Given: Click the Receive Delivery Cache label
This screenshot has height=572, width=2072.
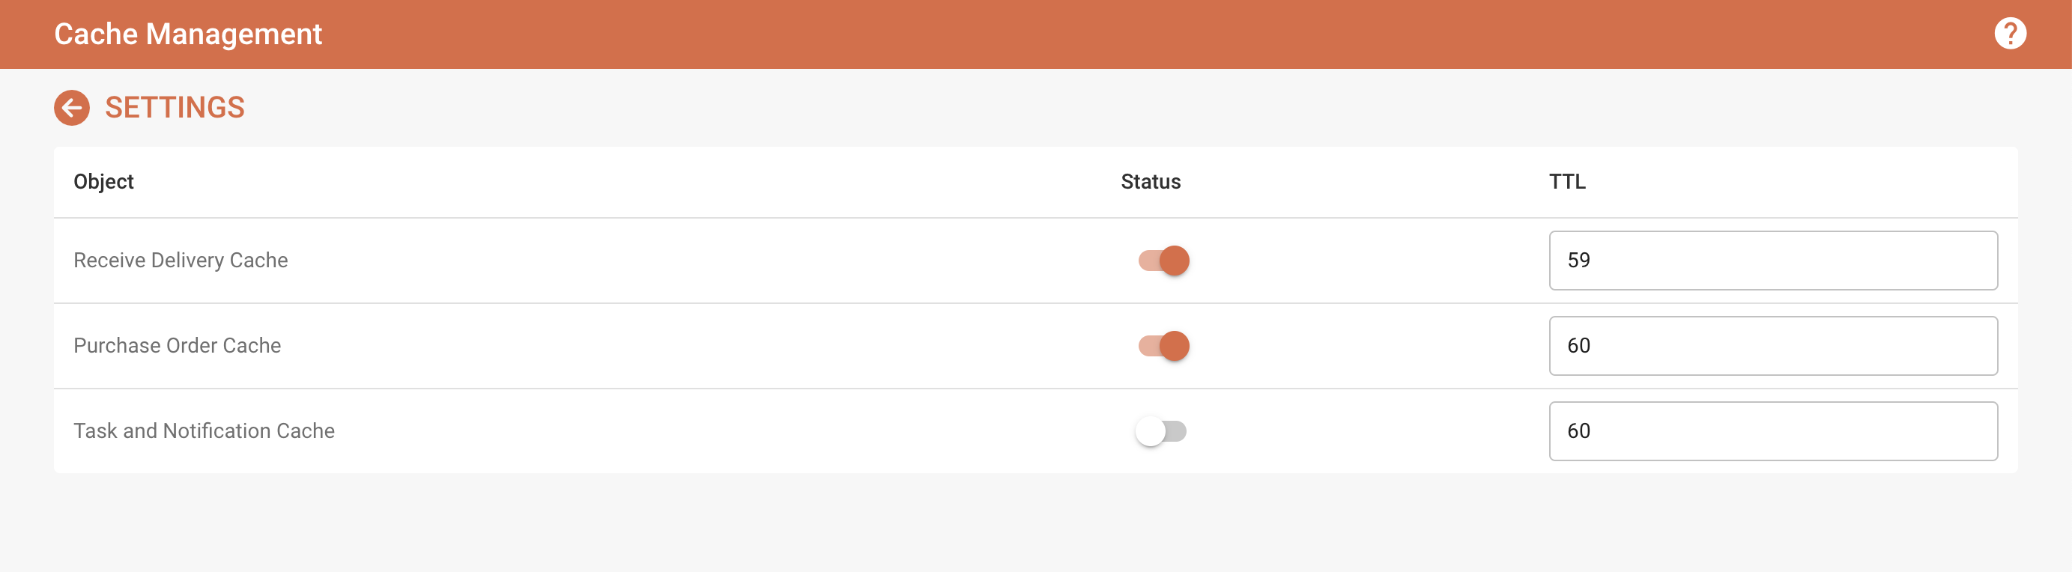Looking at the screenshot, I should (181, 261).
